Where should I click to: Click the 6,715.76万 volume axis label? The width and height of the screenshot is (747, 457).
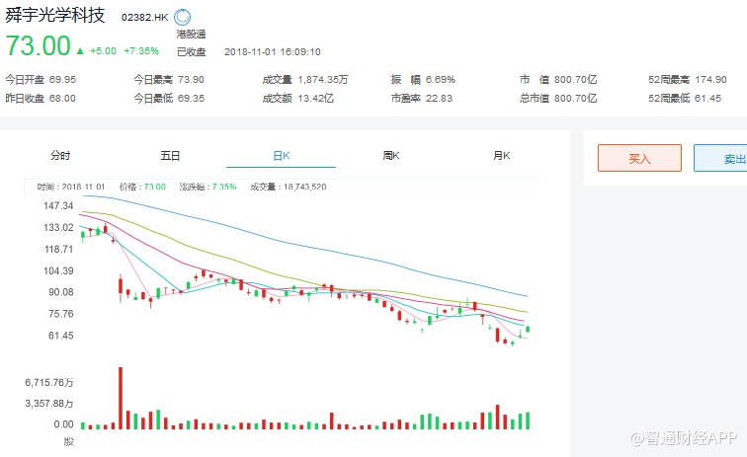(49, 381)
